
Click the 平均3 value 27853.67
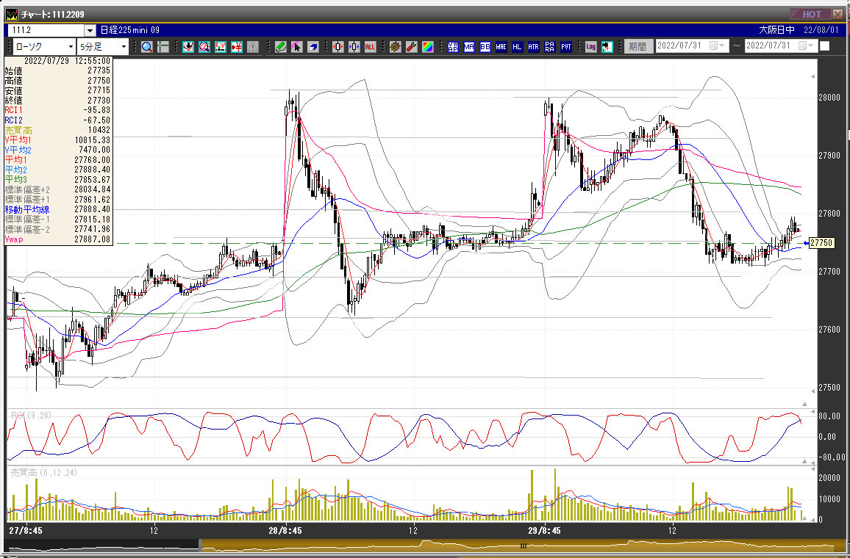92,180
